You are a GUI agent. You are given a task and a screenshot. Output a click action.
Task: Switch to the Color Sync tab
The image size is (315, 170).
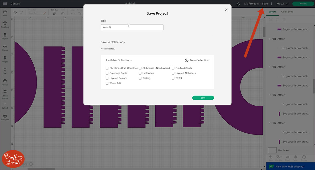pyautogui.click(x=287, y=12)
